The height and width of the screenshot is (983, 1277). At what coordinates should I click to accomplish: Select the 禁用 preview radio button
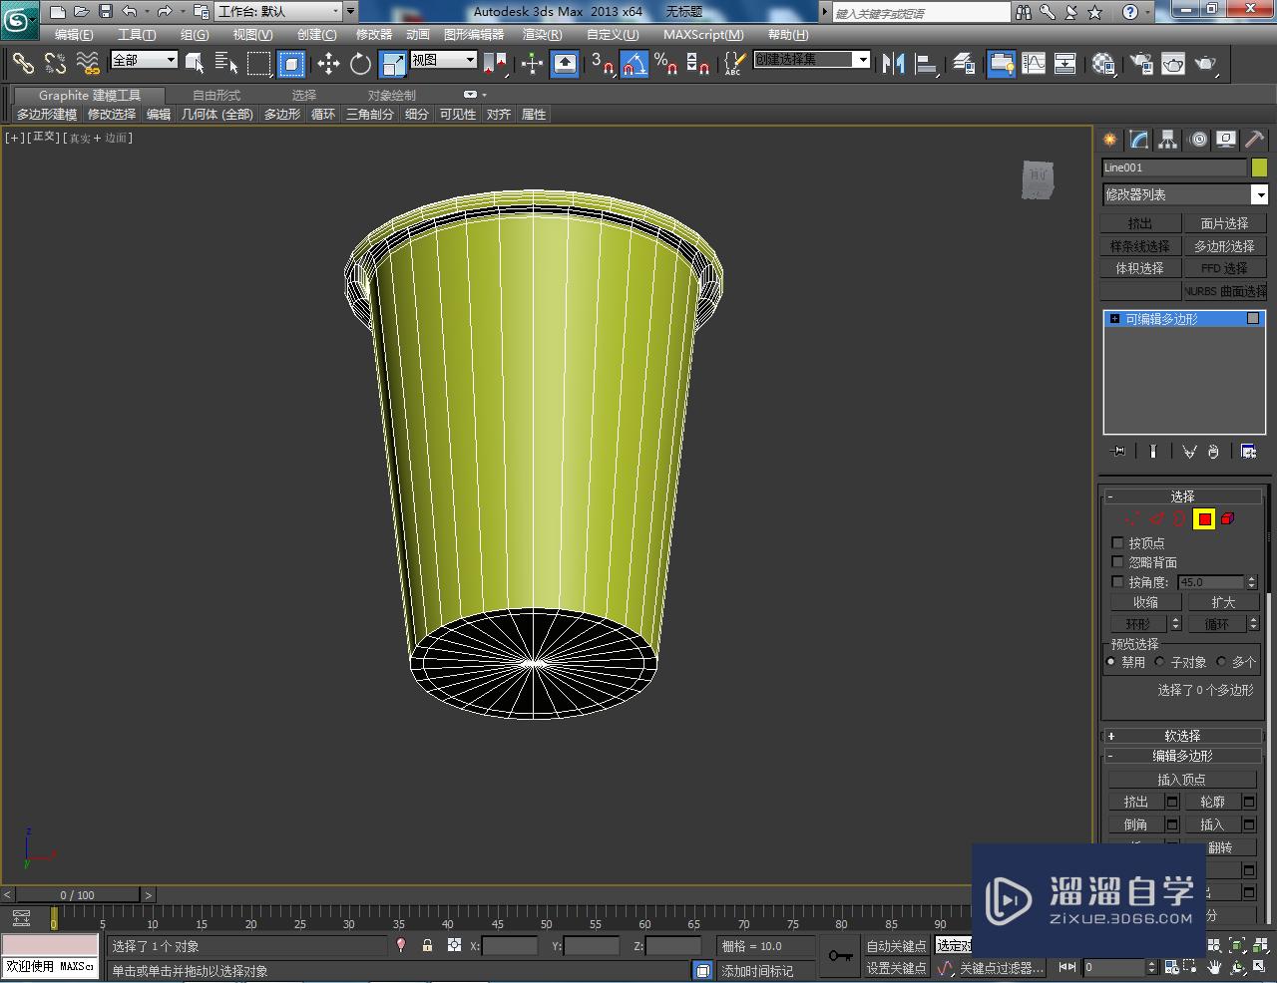[x=1111, y=662]
